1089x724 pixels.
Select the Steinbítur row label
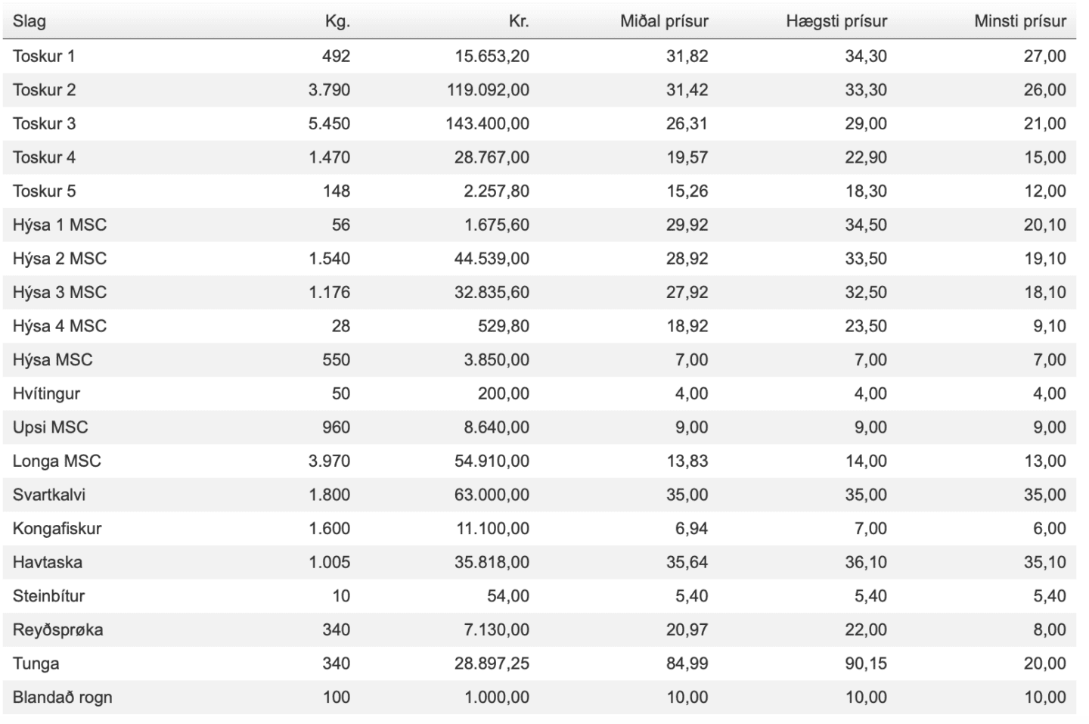(x=48, y=596)
